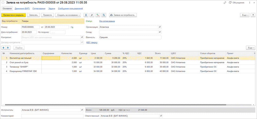Click the paperclip attached files icon
257x119 pixels.
[92, 15]
